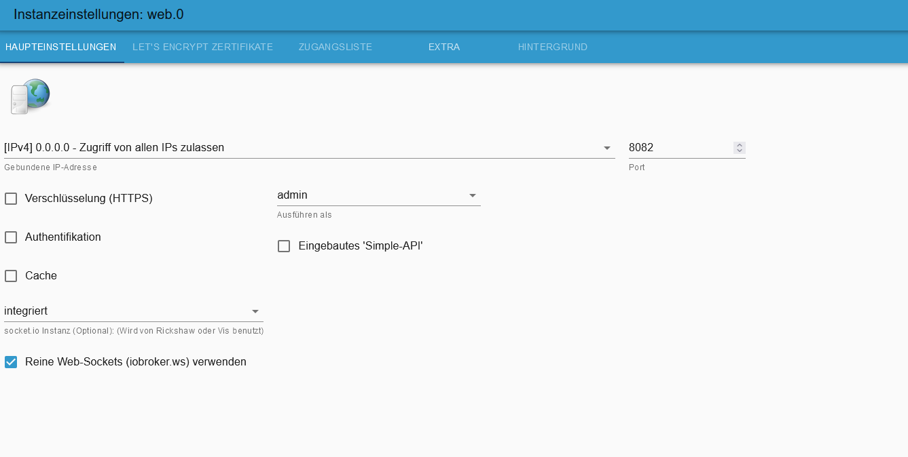Enable the Cache checkbox
The height and width of the screenshot is (457, 908).
point(11,276)
